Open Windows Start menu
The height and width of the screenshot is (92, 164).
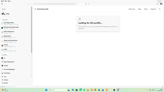(x=46, y=90)
